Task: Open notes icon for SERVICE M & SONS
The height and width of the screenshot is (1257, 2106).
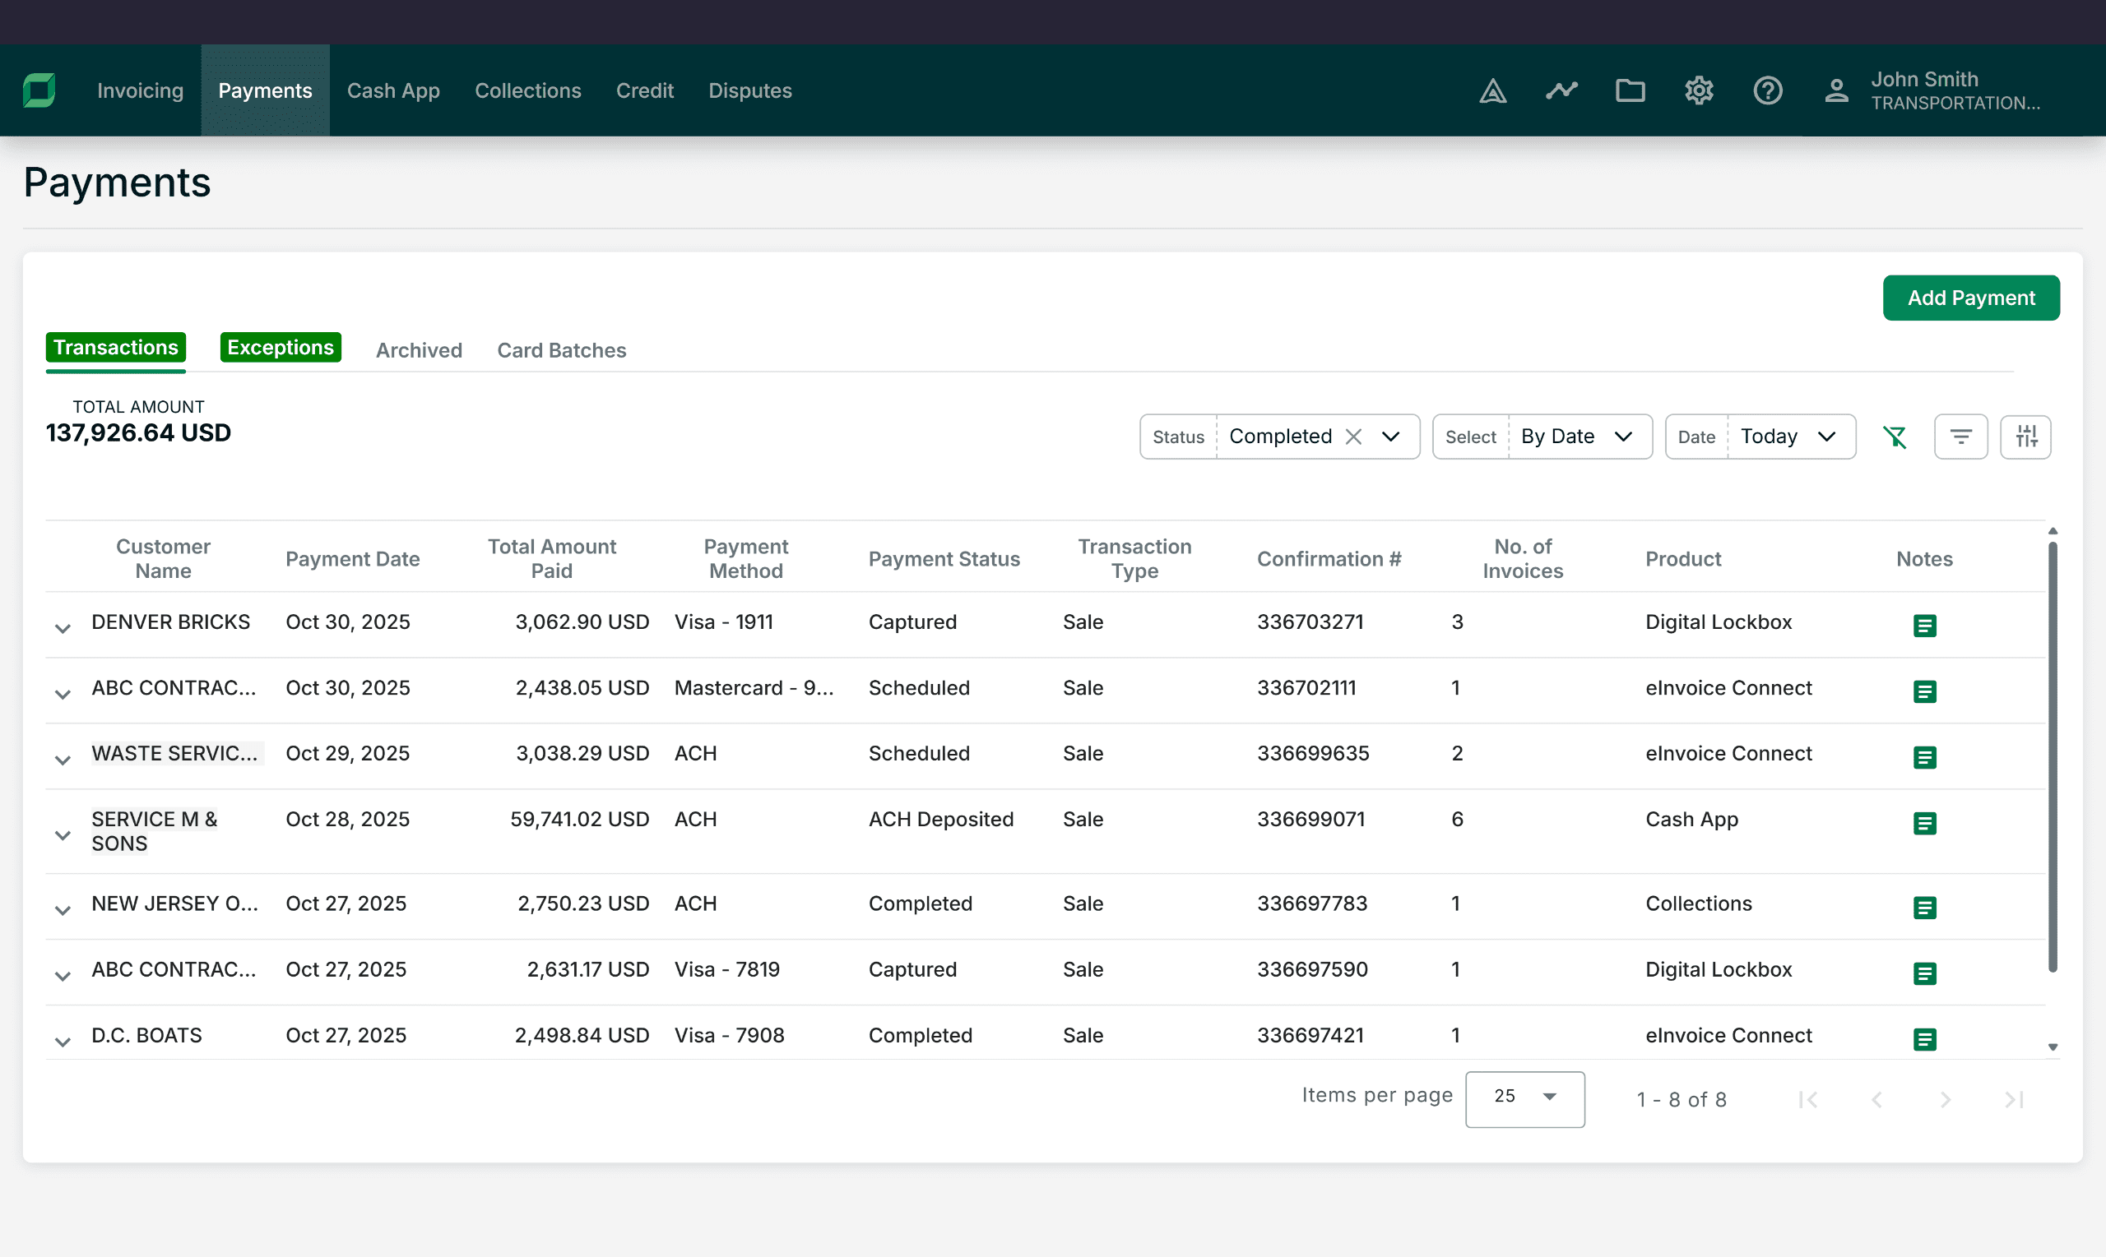Action: coord(1924,823)
